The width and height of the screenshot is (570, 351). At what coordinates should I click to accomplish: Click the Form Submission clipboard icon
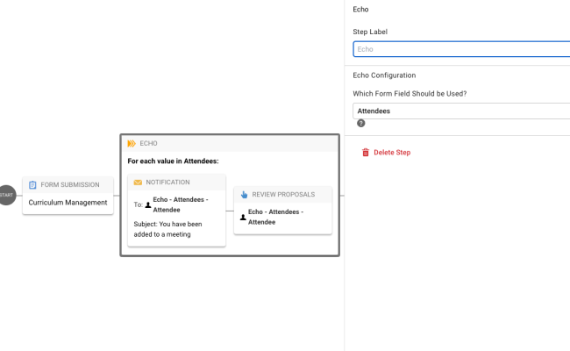click(32, 185)
